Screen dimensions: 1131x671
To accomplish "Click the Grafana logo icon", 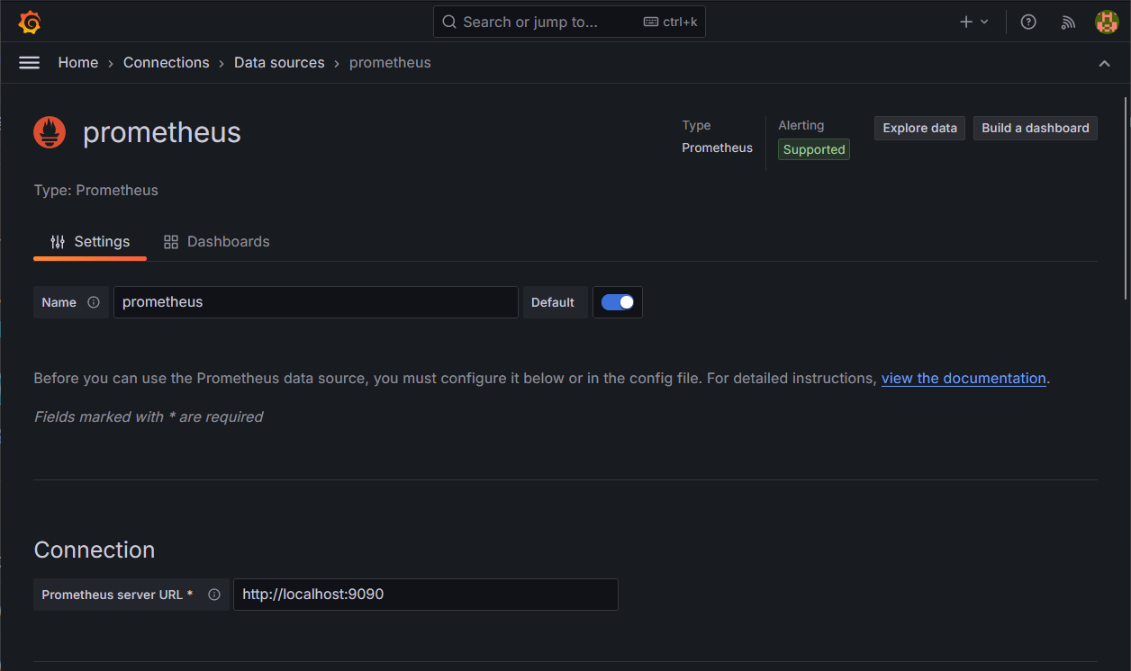I will (30, 22).
